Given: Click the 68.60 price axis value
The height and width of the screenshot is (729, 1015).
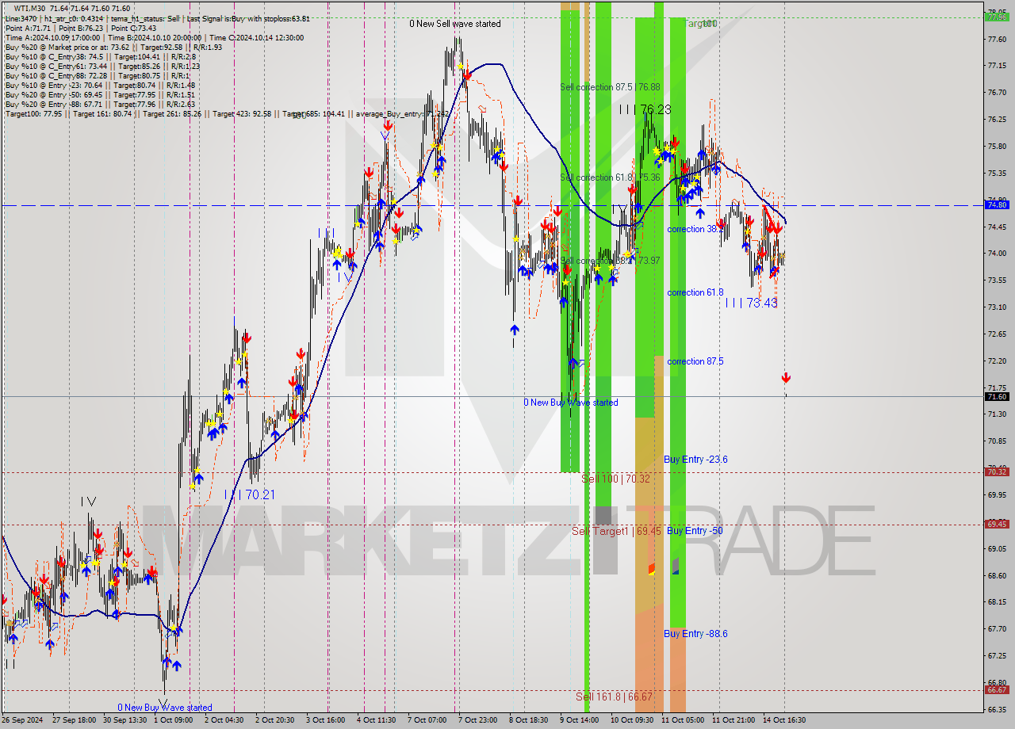Looking at the screenshot, I should coord(996,575).
